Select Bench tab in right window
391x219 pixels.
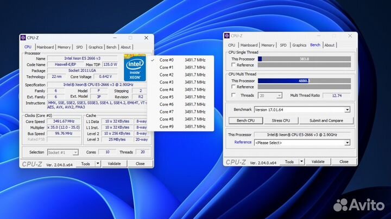coord(315,45)
